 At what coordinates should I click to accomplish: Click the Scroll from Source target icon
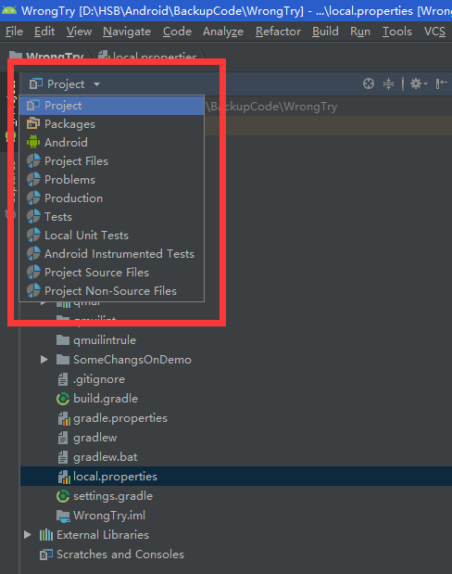(x=369, y=83)
